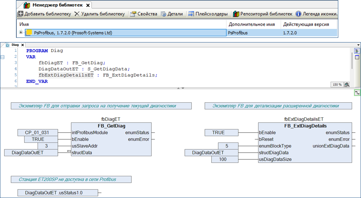Click the CP_01_031 input field
Viewport: 361px width, 198px height.
tap(37, 133)
